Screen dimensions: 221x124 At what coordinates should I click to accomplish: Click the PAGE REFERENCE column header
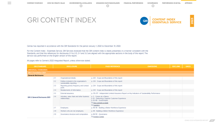[113, 66]
